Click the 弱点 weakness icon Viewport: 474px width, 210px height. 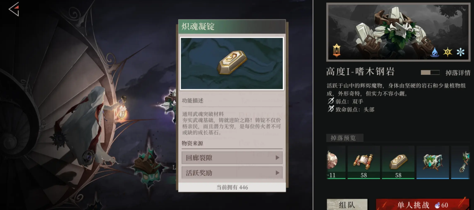click(x=331, y=101)
